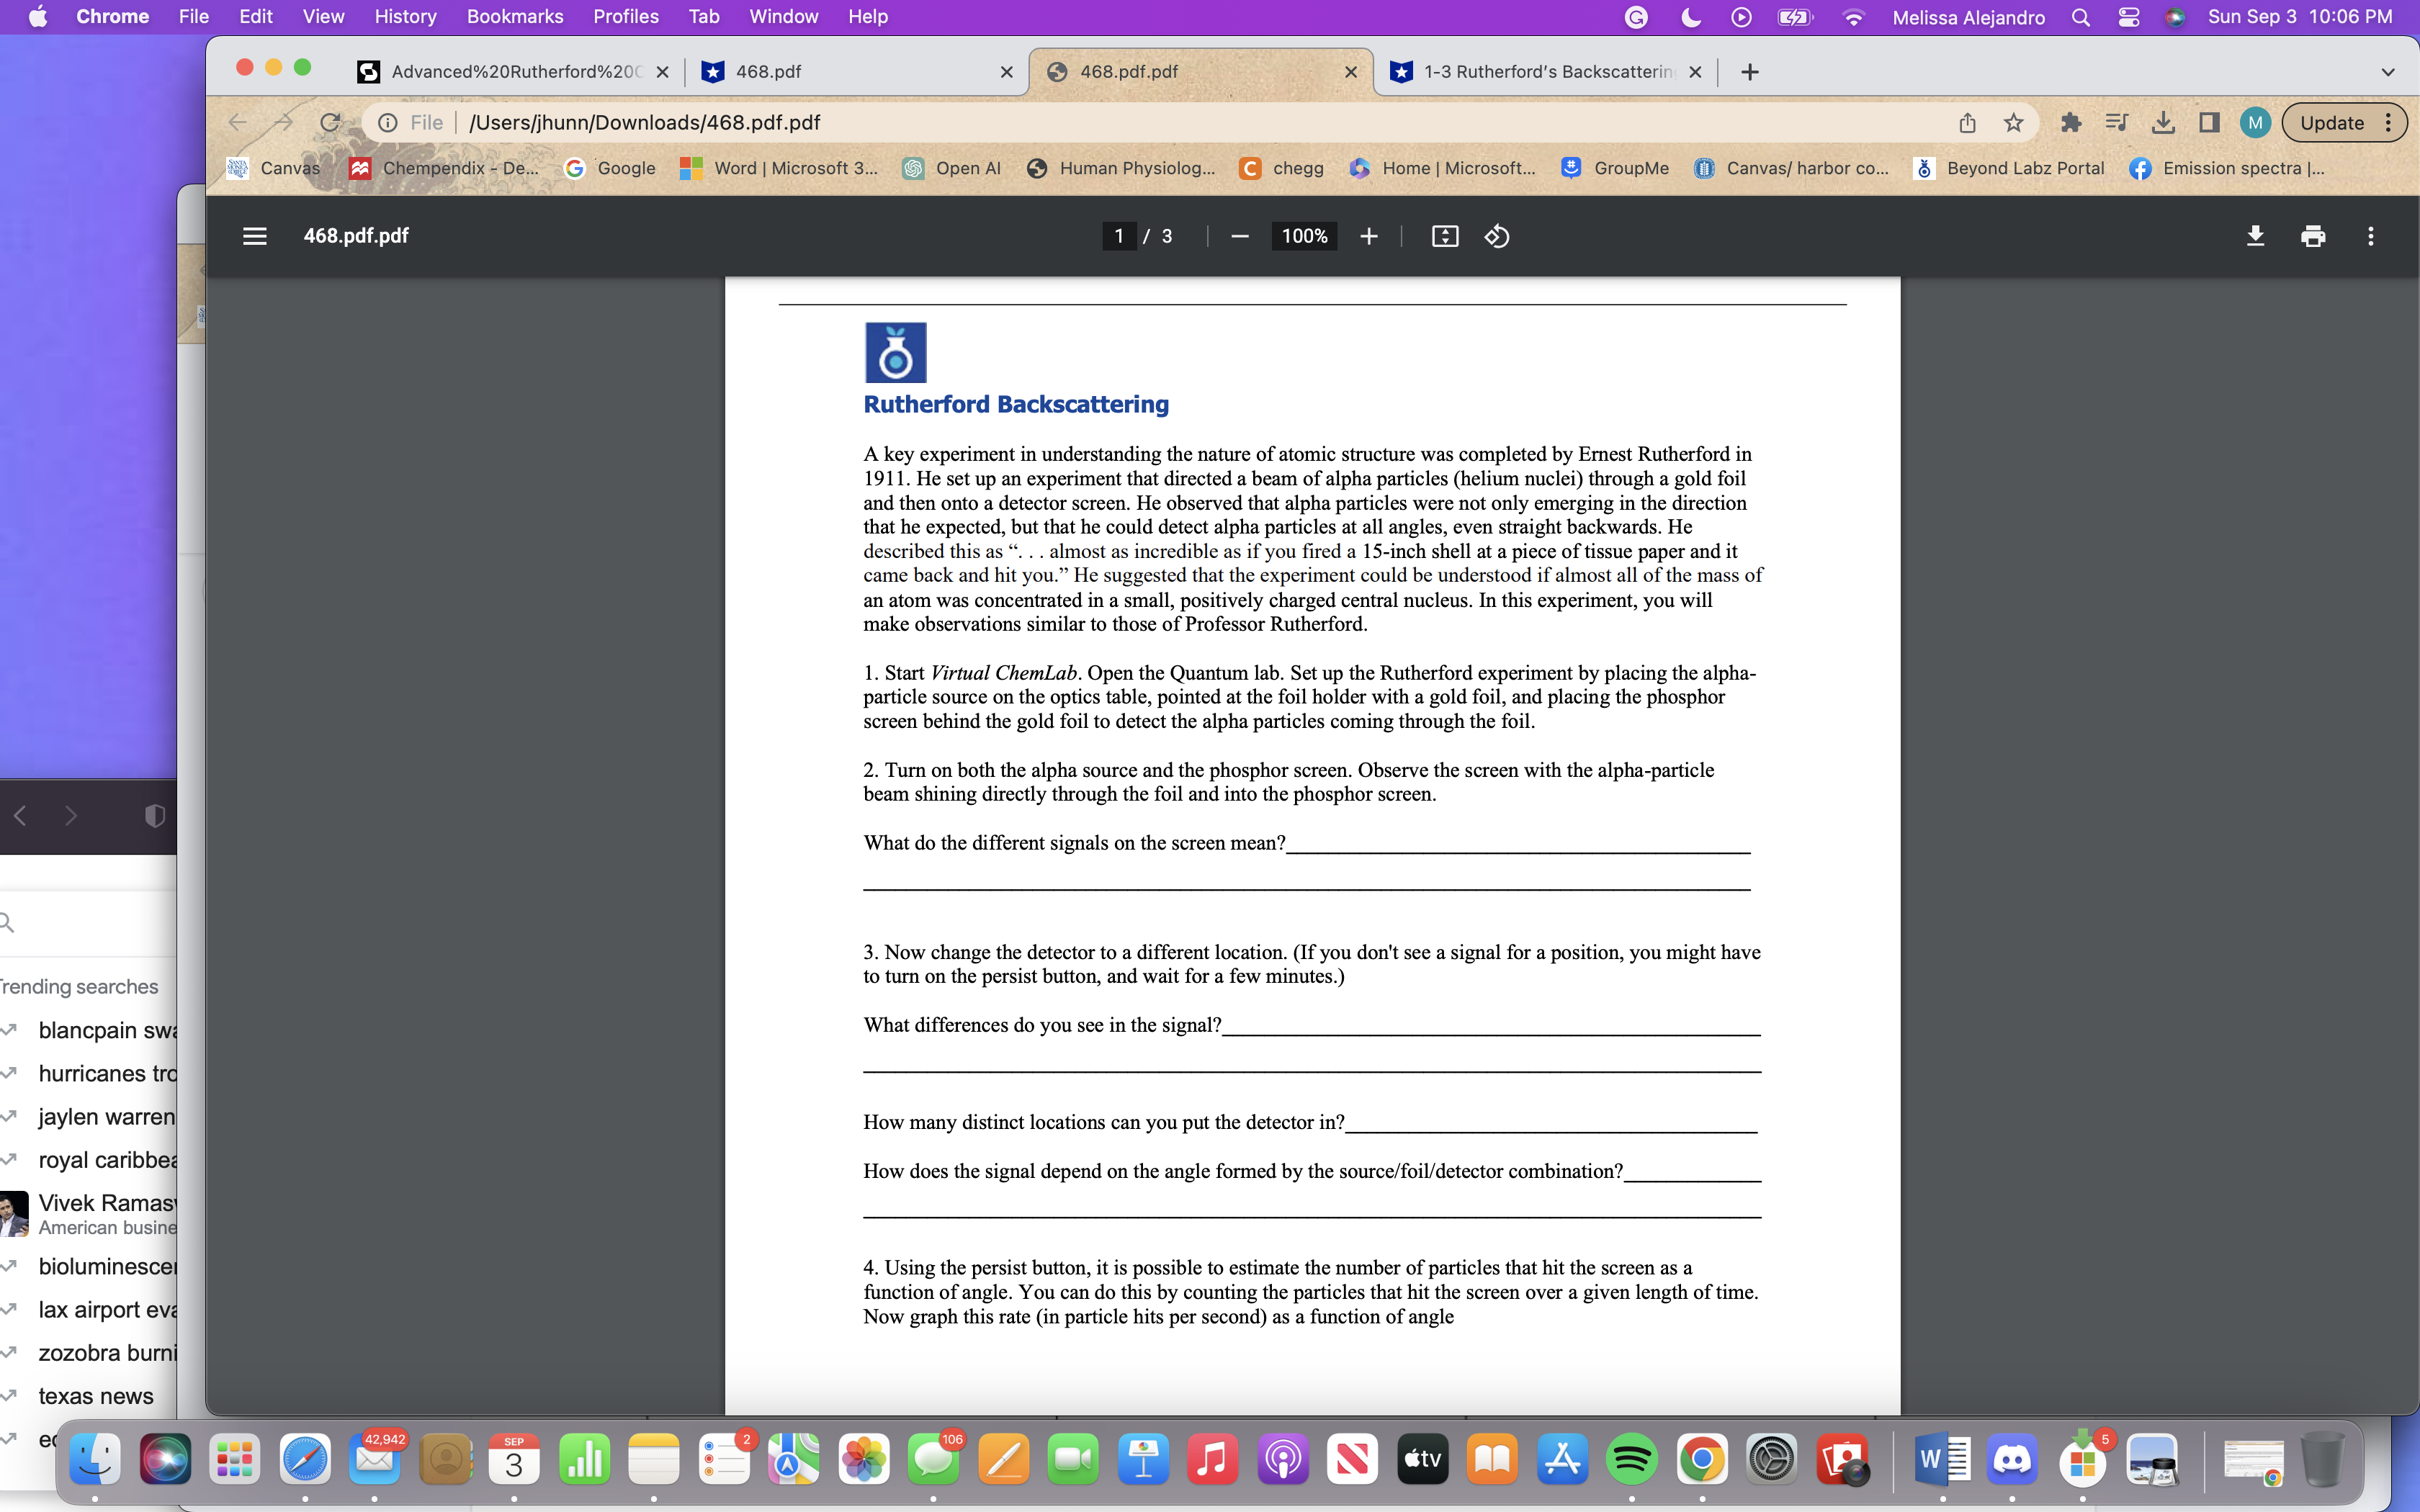The image size is (2420, 1512).
Task: Bookmark the current page via the star icon
Action: 2013,122
